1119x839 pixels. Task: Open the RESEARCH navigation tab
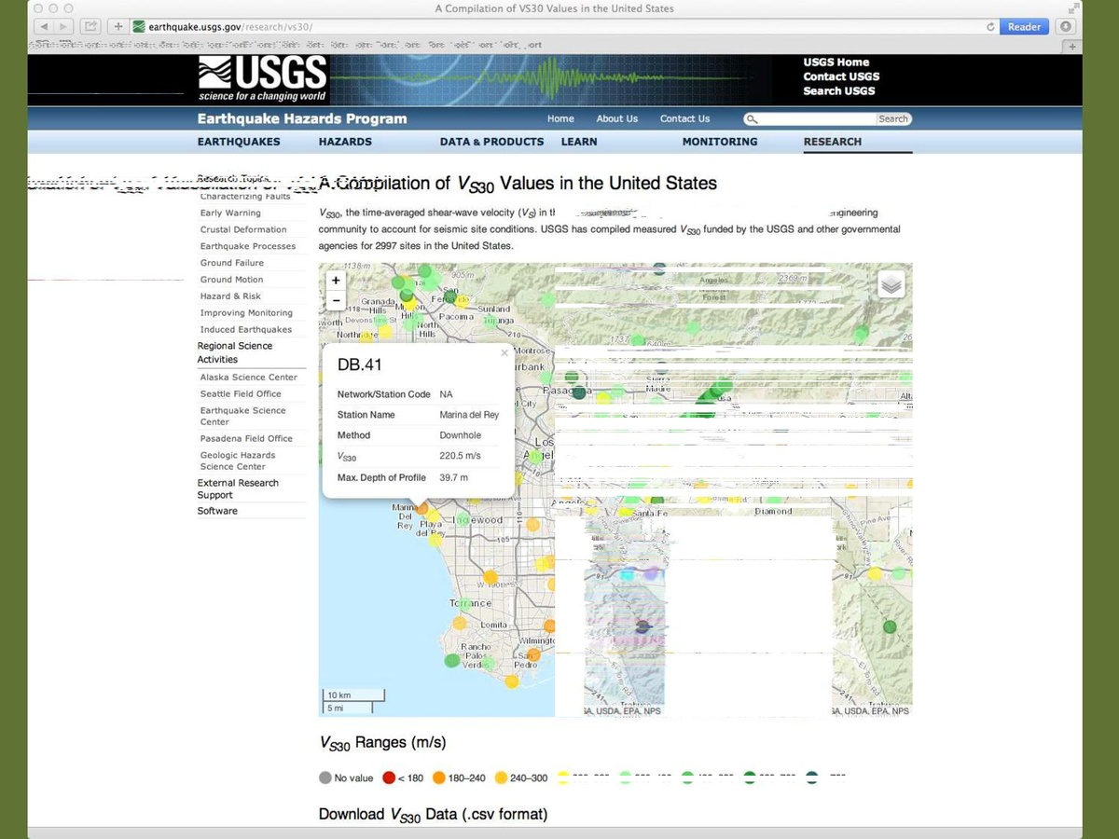[x=832, y=142]
